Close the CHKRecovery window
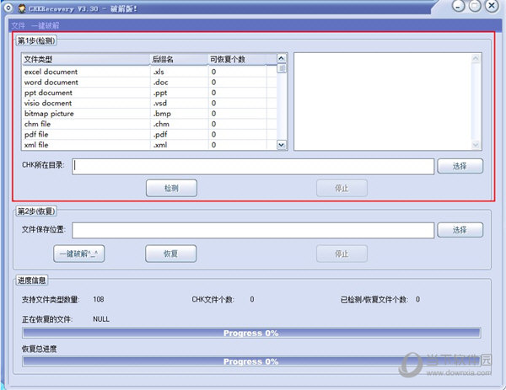Viewport: 506px width, 390px height. (492, 6)
